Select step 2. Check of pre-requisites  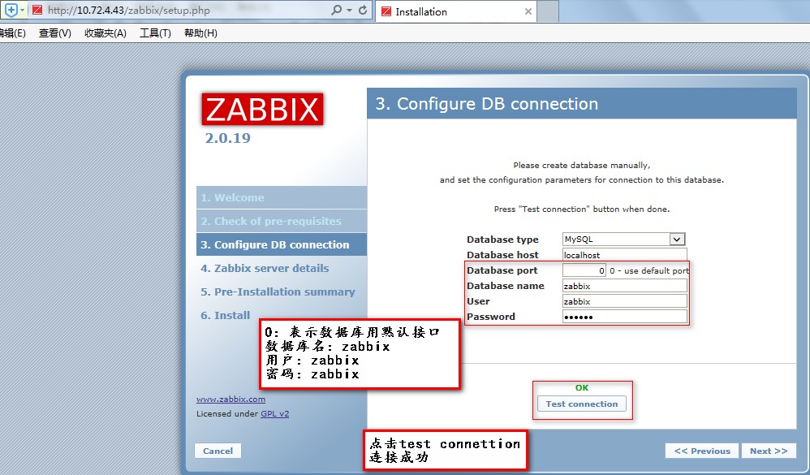(x=282, y=221)
